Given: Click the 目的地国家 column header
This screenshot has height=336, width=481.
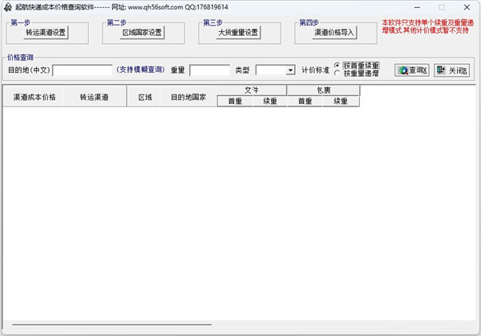Looking at the screenshot, I should click(x=188, y=97).
